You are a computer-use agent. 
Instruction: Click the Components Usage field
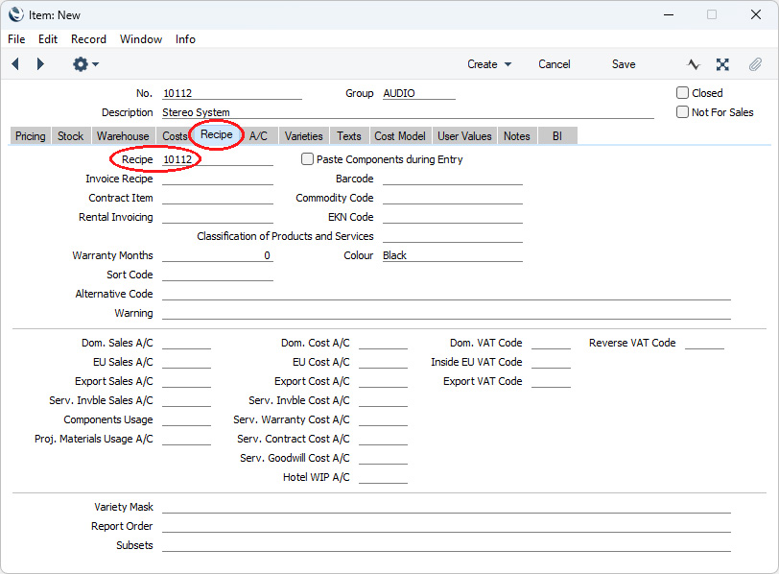(186, 419)
